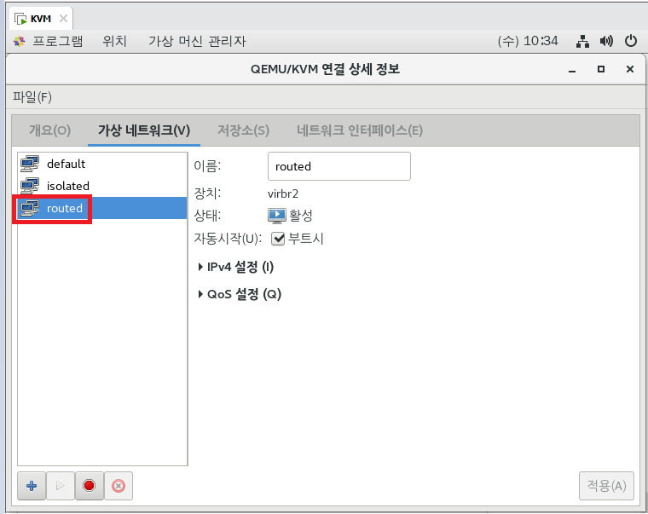Select the default network label
Image resolution: width=648 pixels, height=514 pixels.
(67, 164)
